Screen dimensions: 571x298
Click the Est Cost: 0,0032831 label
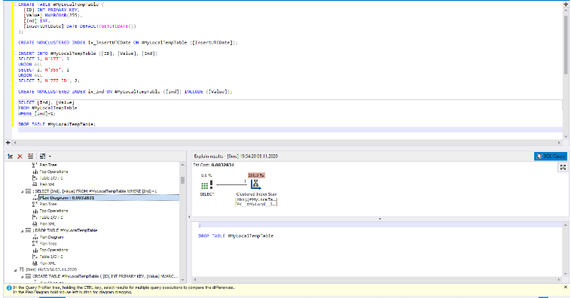(213, 165)
